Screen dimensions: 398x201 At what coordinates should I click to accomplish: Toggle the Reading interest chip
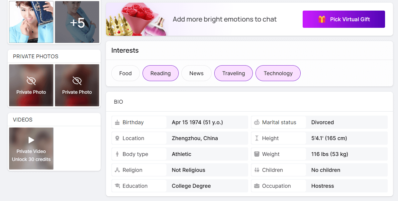(160, 73)
